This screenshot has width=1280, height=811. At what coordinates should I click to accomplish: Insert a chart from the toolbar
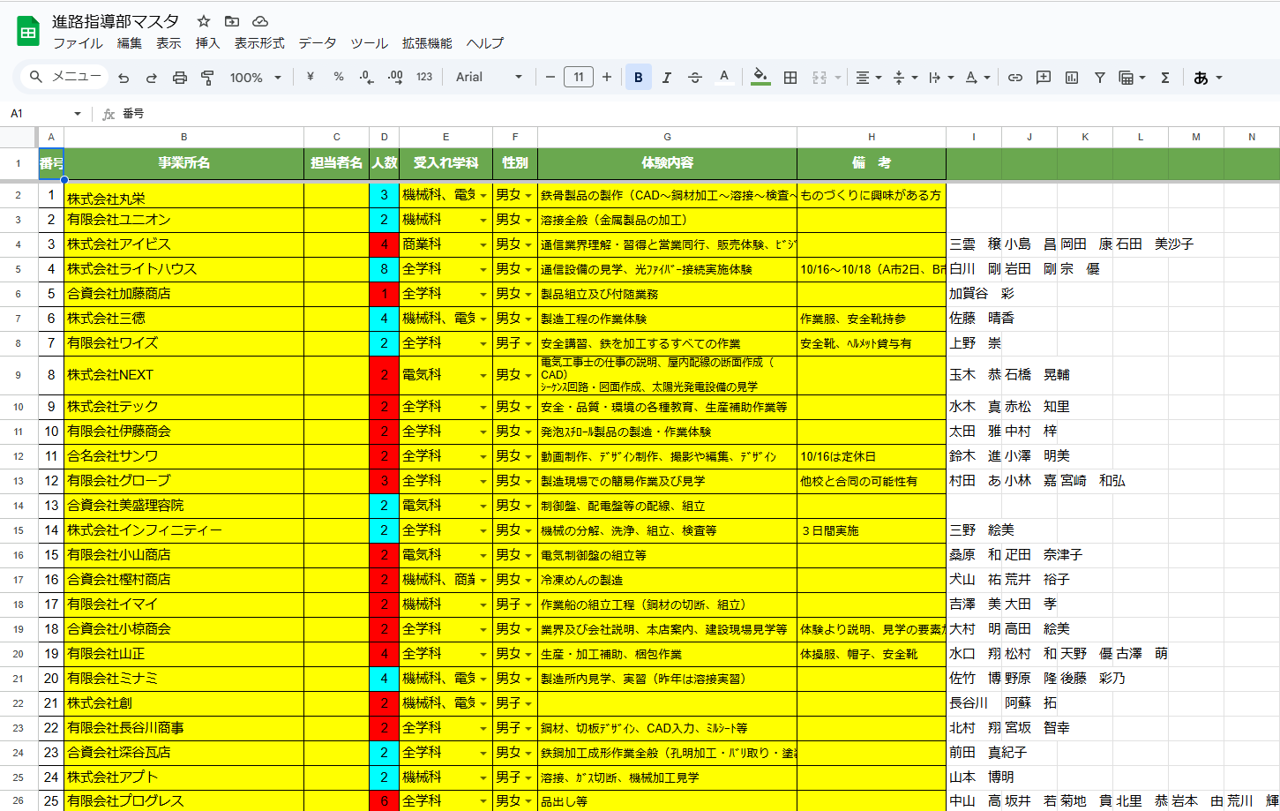1072,78
